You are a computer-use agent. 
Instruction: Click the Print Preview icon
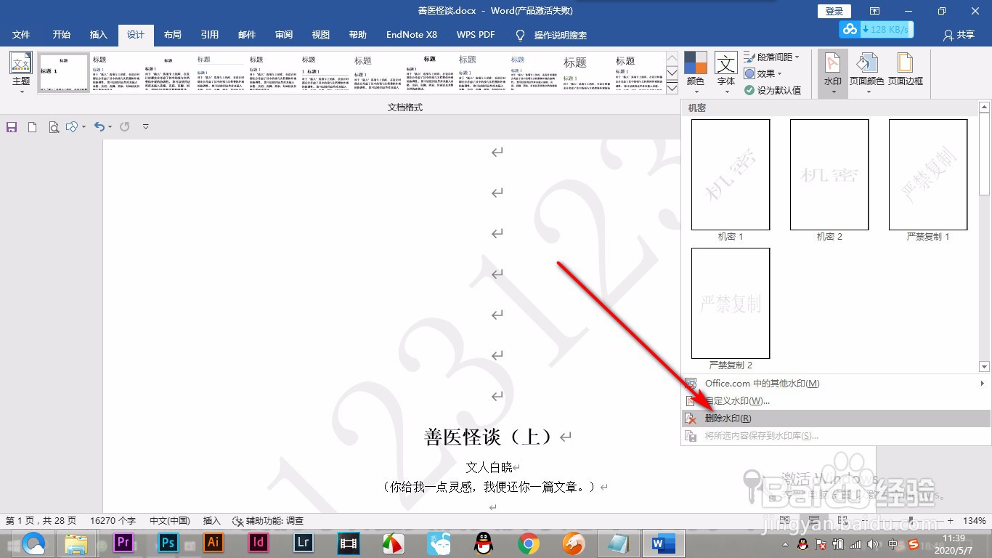coord(53,127)
